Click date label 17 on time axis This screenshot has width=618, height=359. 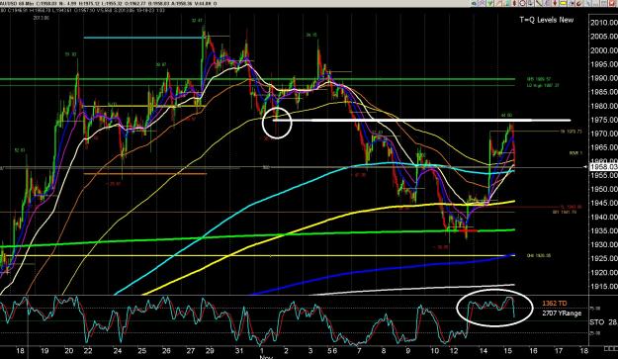(x=559, y=351)
